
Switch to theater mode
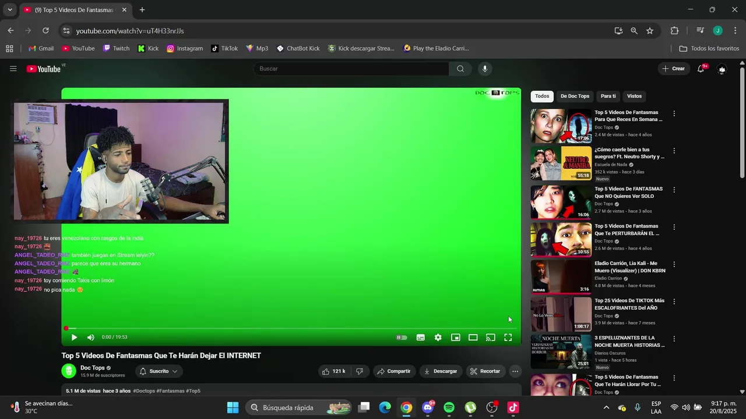[x=473, y=337]
